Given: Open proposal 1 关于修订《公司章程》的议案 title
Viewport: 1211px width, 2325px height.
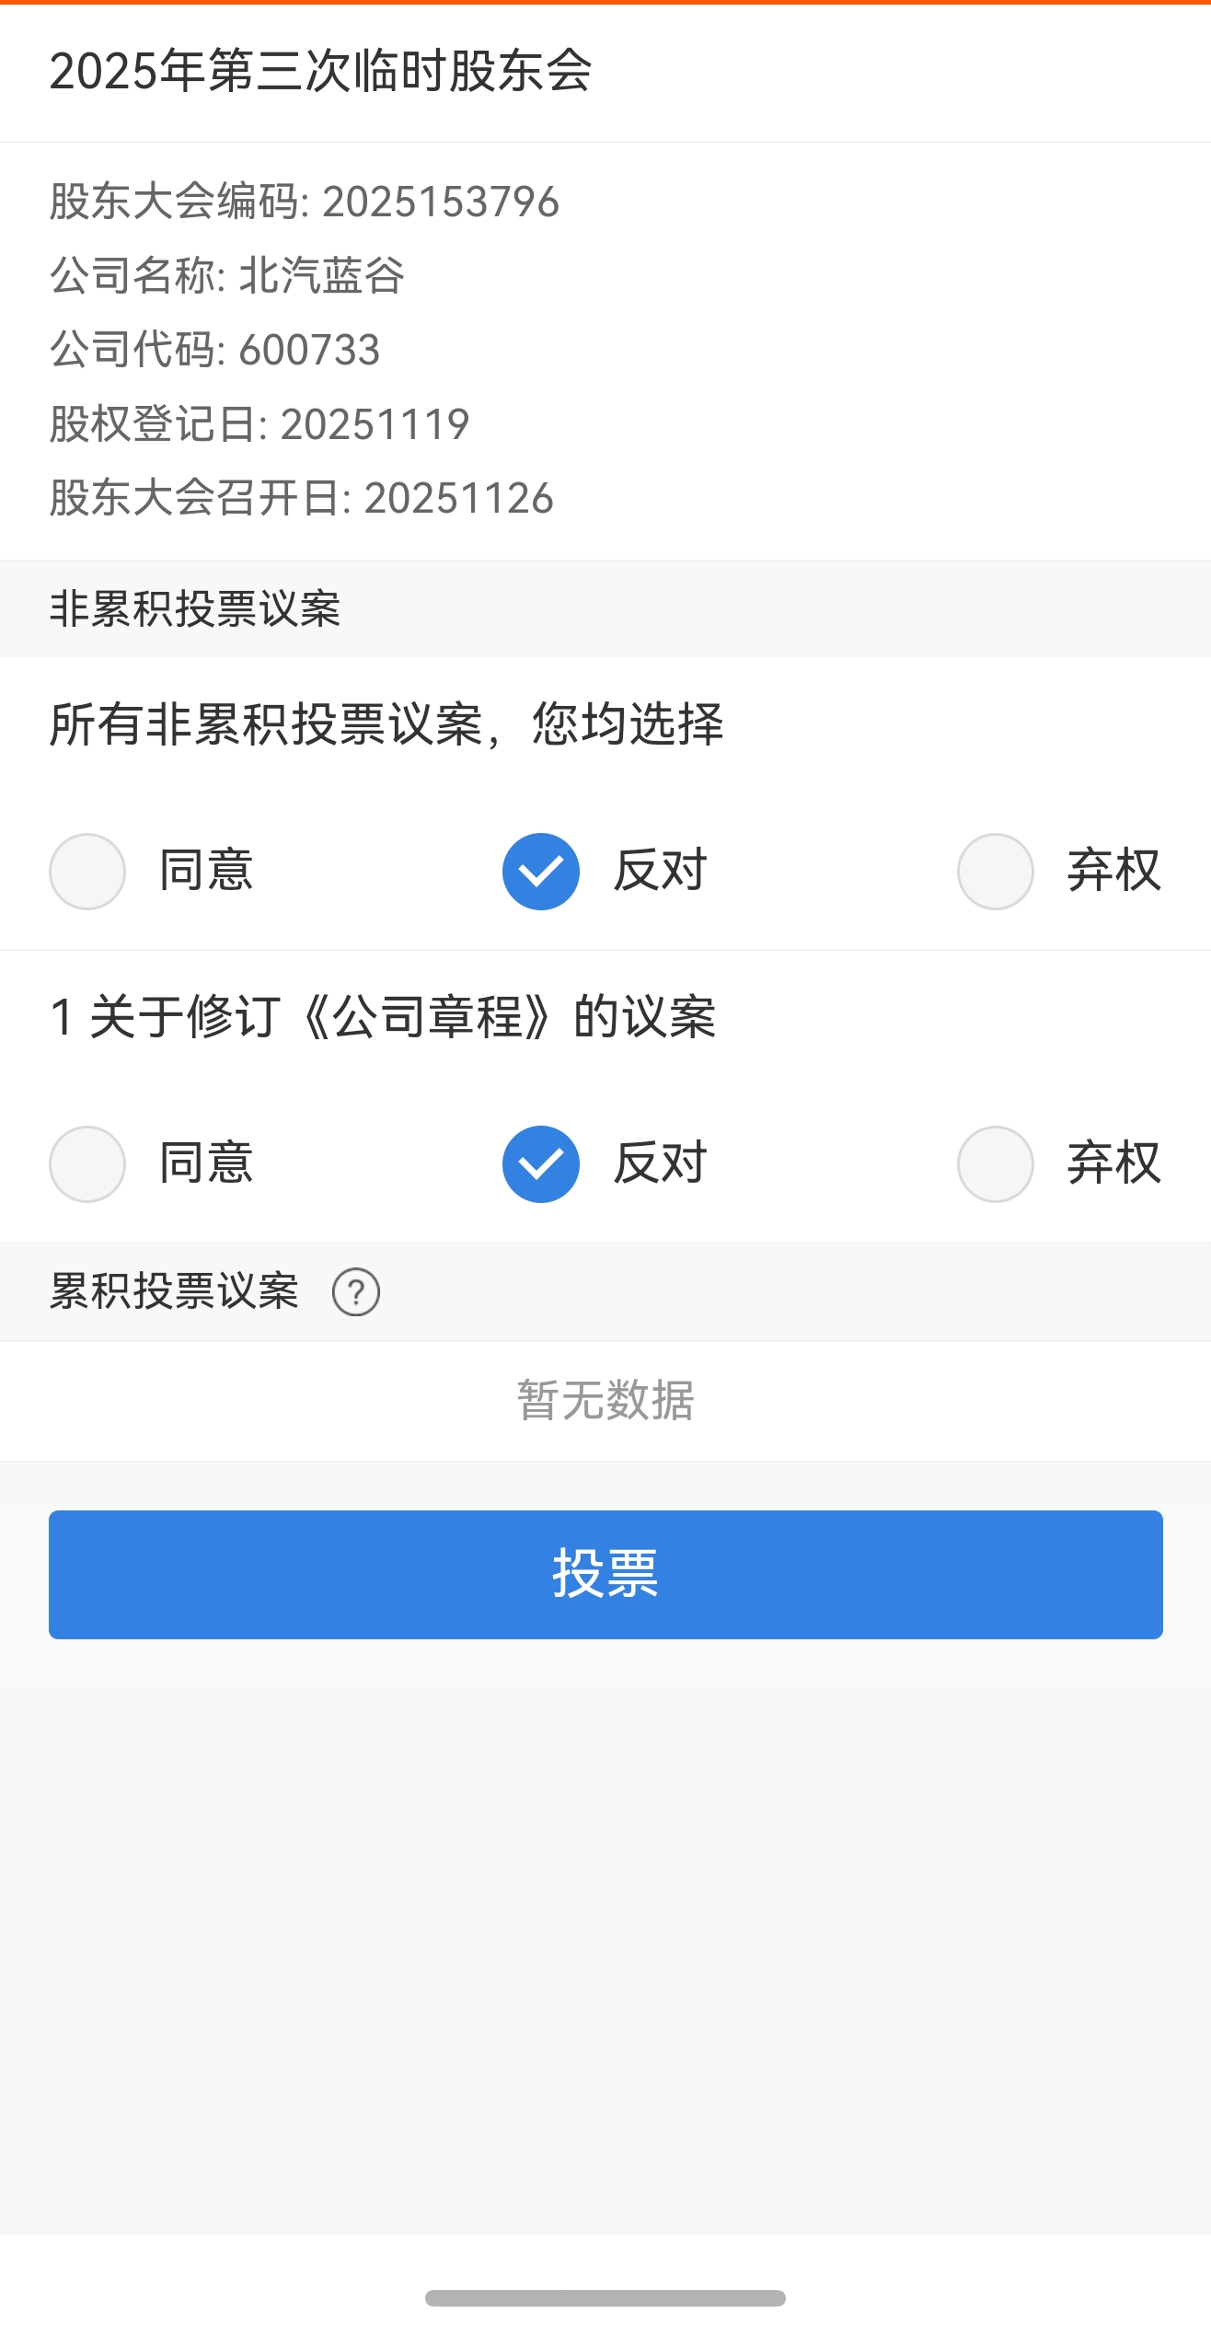Looking at the screenshot, I should 383,1017.
